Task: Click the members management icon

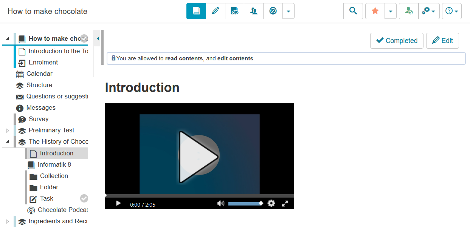Action: coord(254,11)
